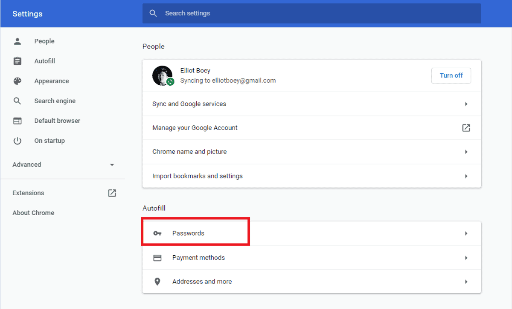Click the Turn off sync button
The height and width of the screenshot is (309, 512).
(x=451, y=75)
